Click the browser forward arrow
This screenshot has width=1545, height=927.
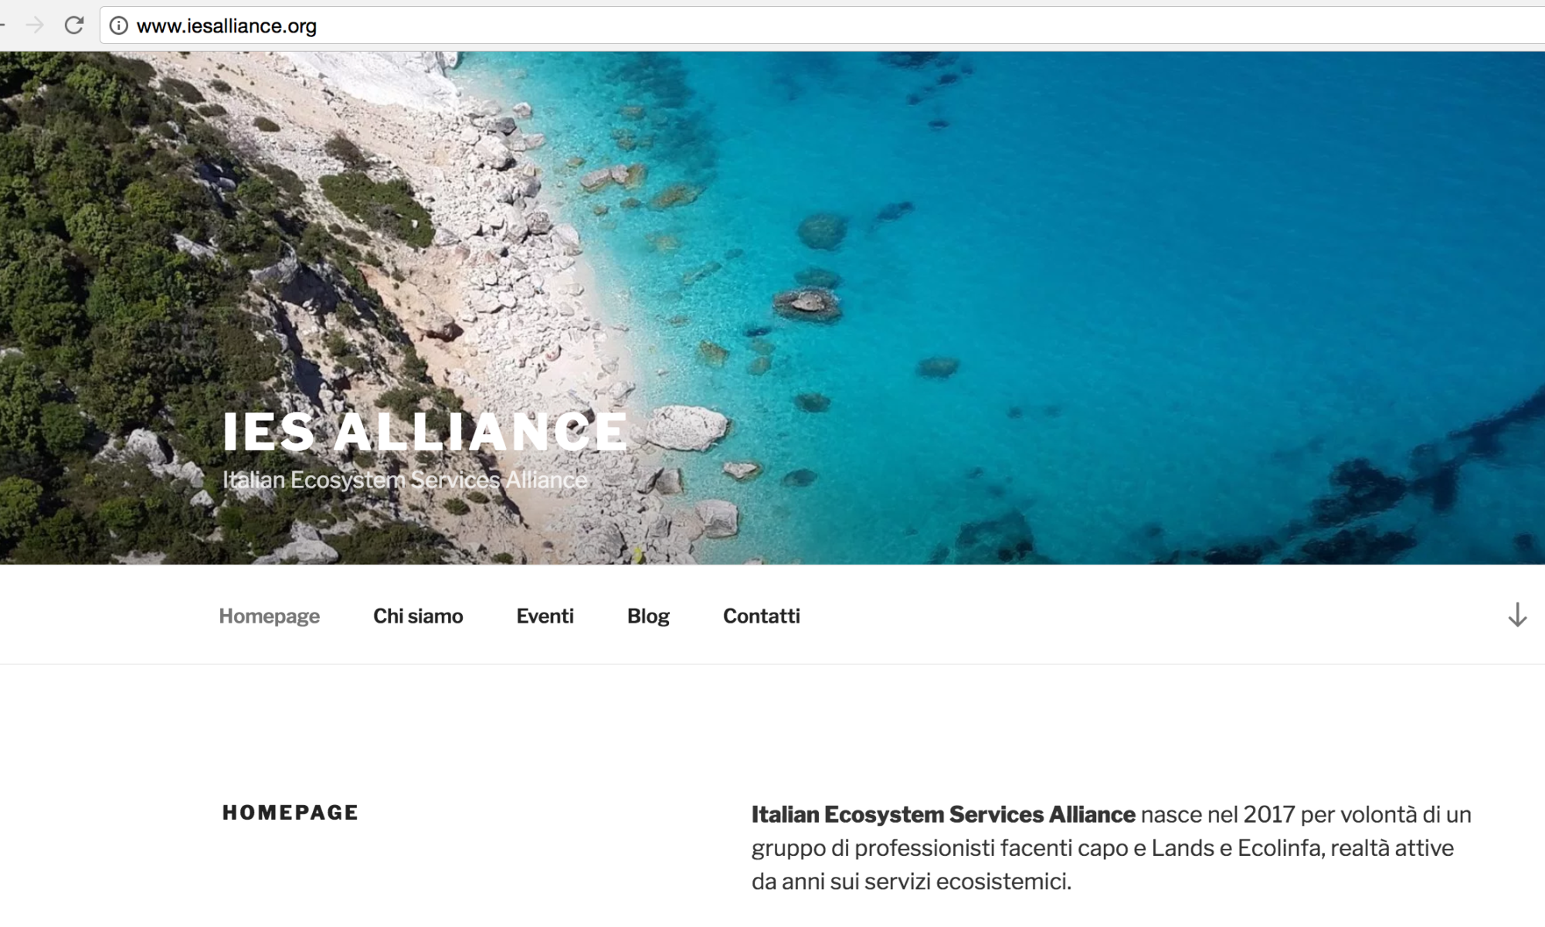[x=34, y=25]
